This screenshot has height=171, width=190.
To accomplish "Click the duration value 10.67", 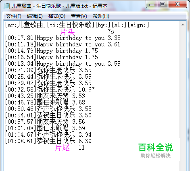I will [87, 90].
